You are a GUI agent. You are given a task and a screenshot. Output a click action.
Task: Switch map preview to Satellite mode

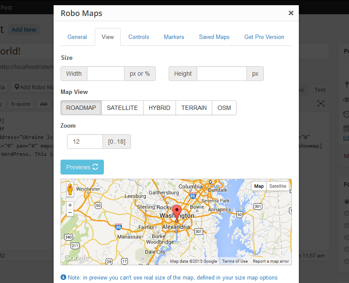[278, 186]
